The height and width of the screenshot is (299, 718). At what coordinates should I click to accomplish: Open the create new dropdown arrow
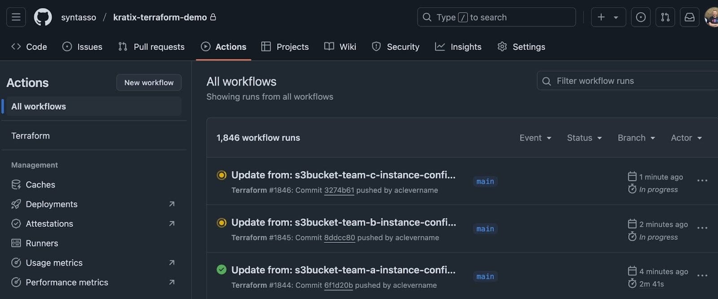point(616,18)
